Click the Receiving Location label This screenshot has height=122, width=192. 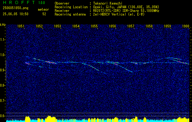(71, 7)
